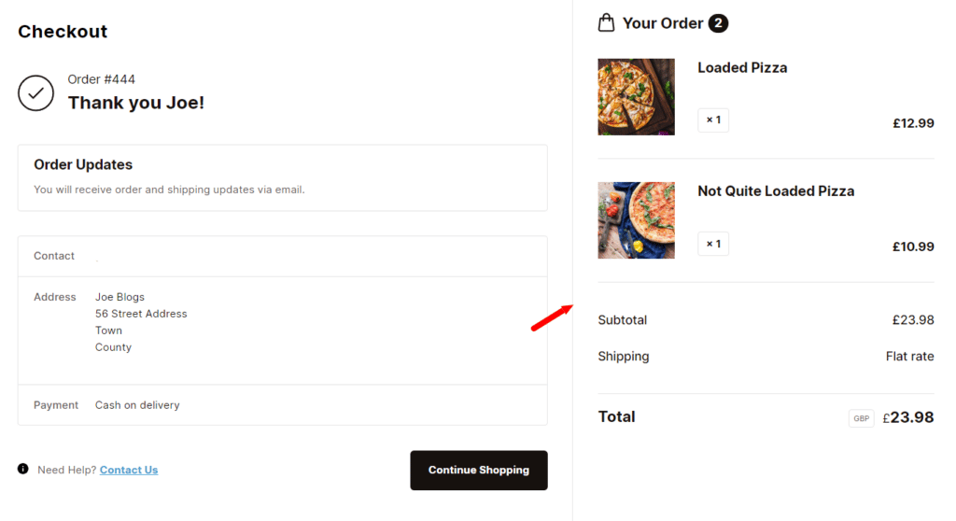Click the Order #444 number
Screen dimensions: 956x521
pyautogui.click(x=101, y=79)
